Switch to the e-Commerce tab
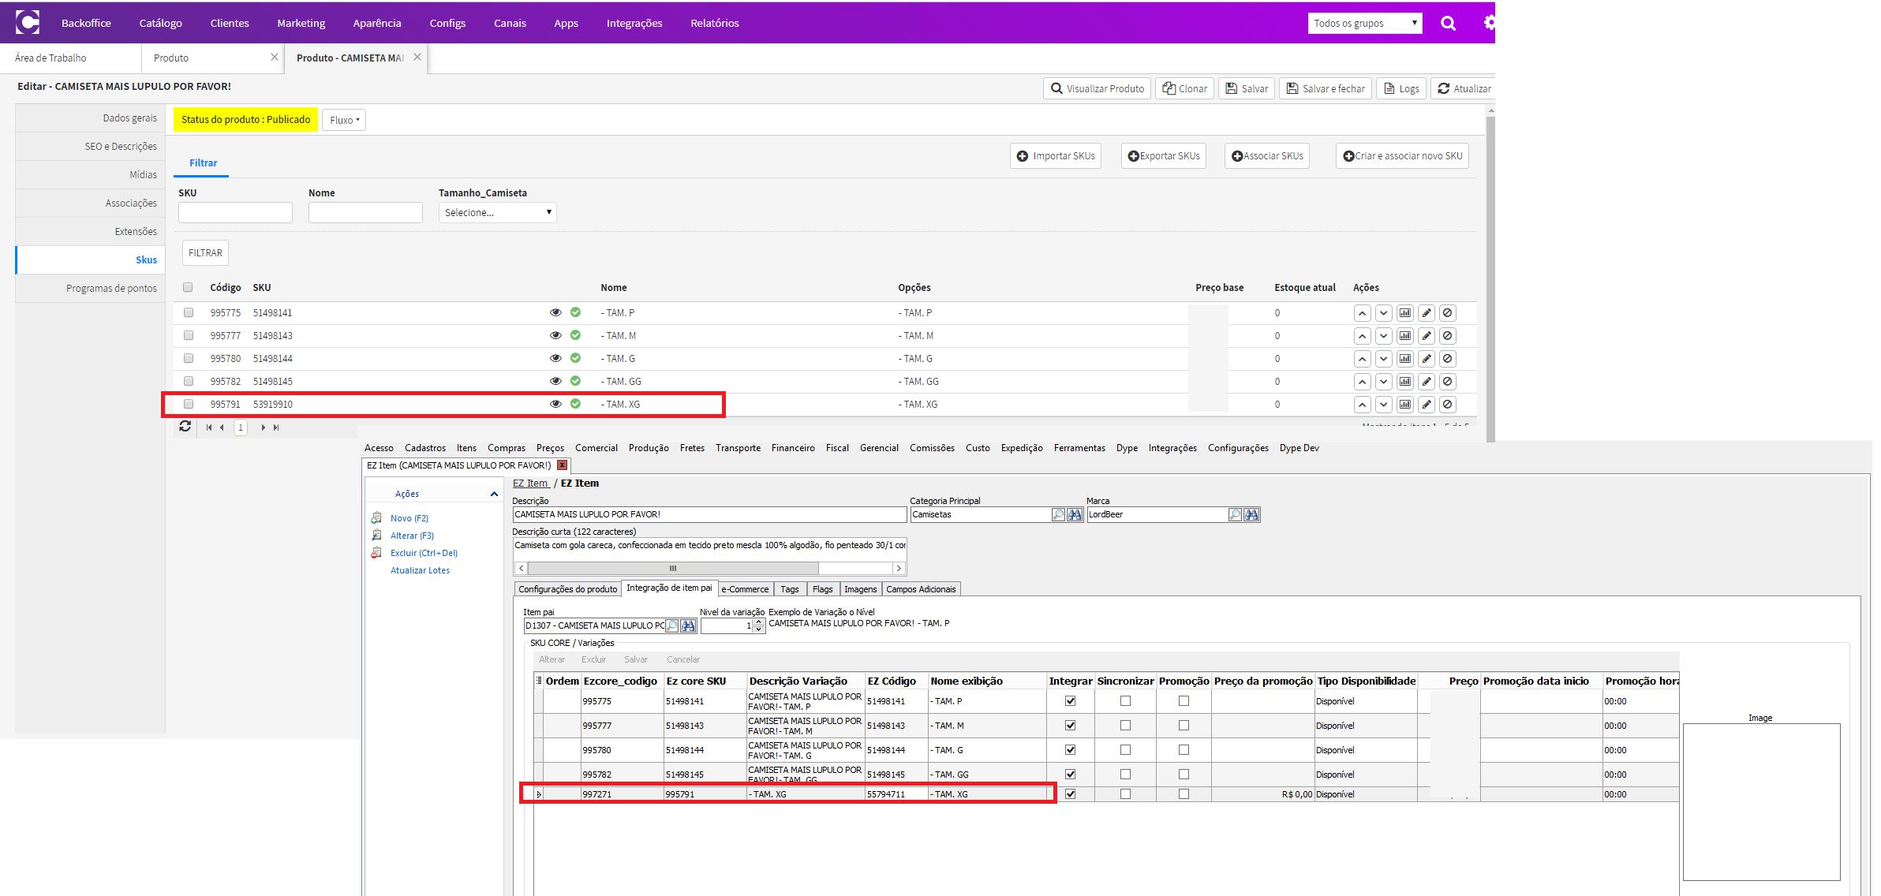1881x896 pixels. [x=745, y=589]
